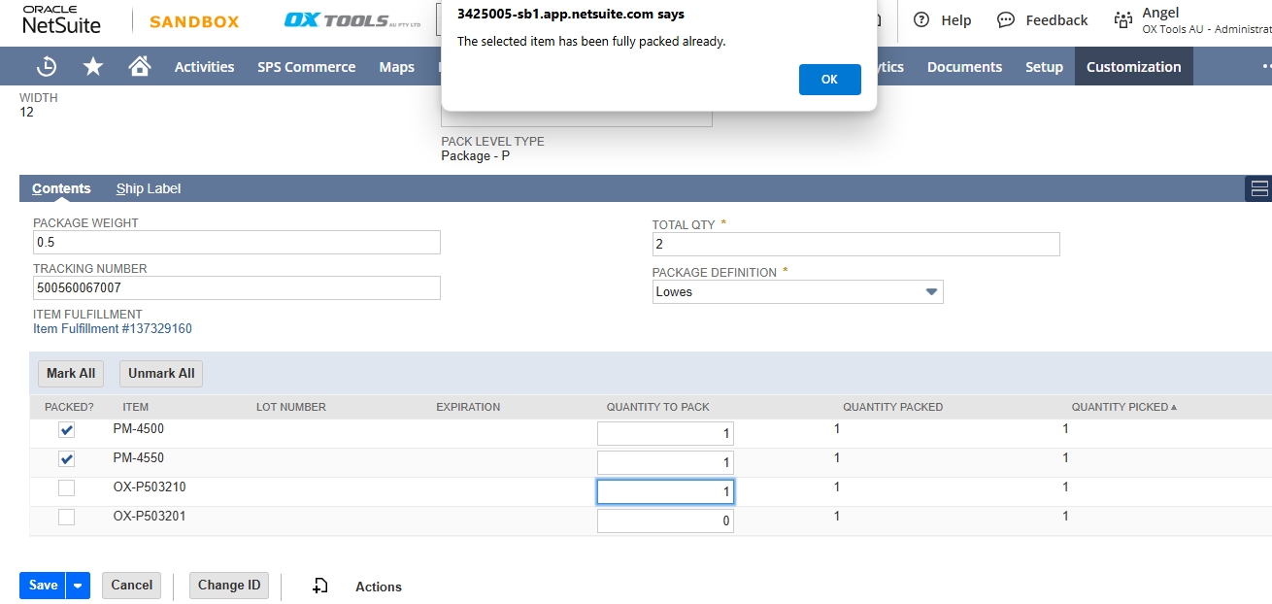Toggle the subtab layout icon at right
This screenshot has width=1272, height=604.
[x=1259, y=188]
